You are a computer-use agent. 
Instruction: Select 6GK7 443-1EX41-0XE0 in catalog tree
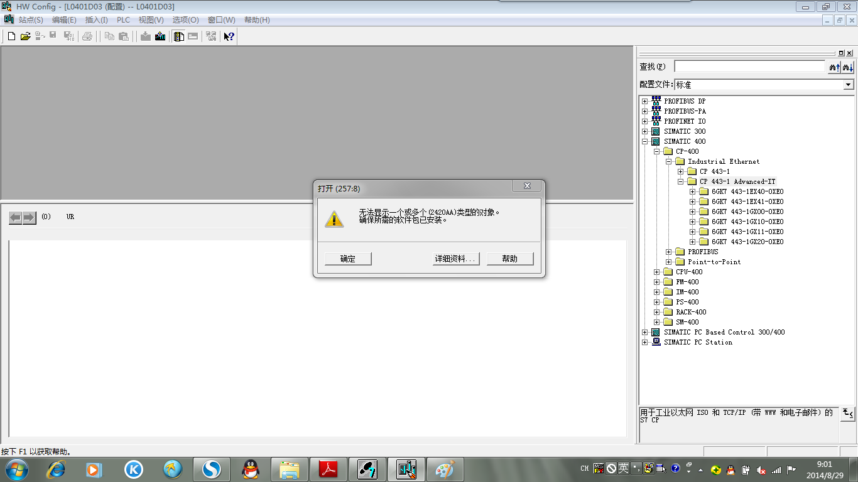pyautogui.click(x=747, y=201)
